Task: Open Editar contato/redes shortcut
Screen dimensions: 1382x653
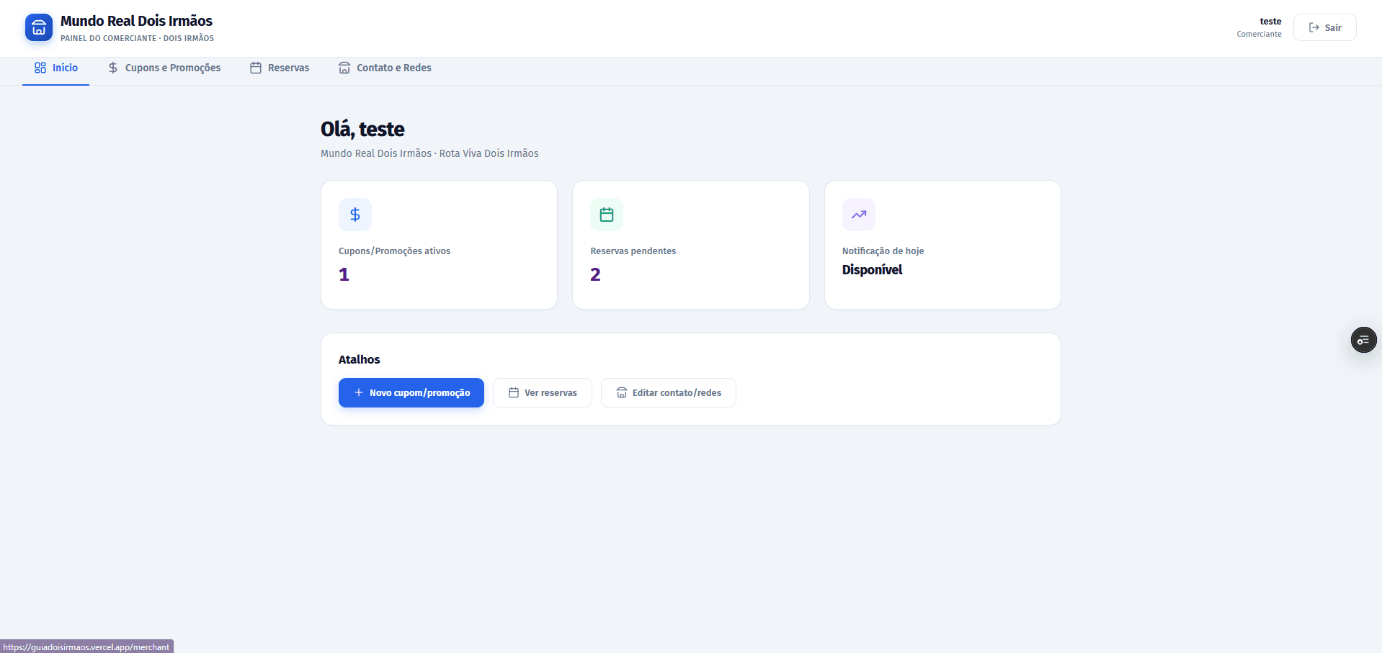Action: 669,392
